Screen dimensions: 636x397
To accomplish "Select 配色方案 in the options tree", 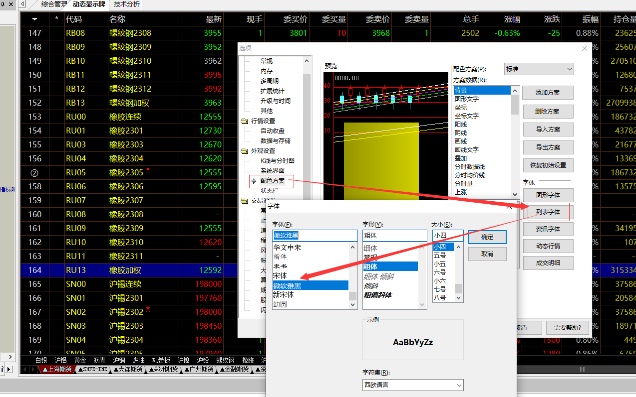I will click(273, 181).
